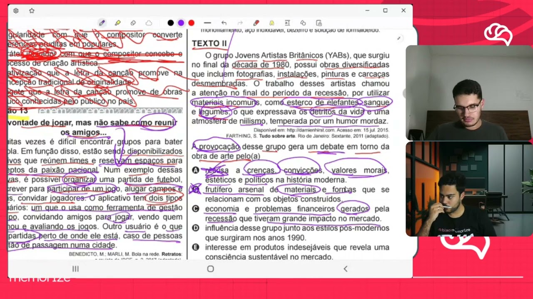This screenshot has height=299, width=533.
Task: Tap the Android home button
Action: pyautogui.click(x=210, y=269)
